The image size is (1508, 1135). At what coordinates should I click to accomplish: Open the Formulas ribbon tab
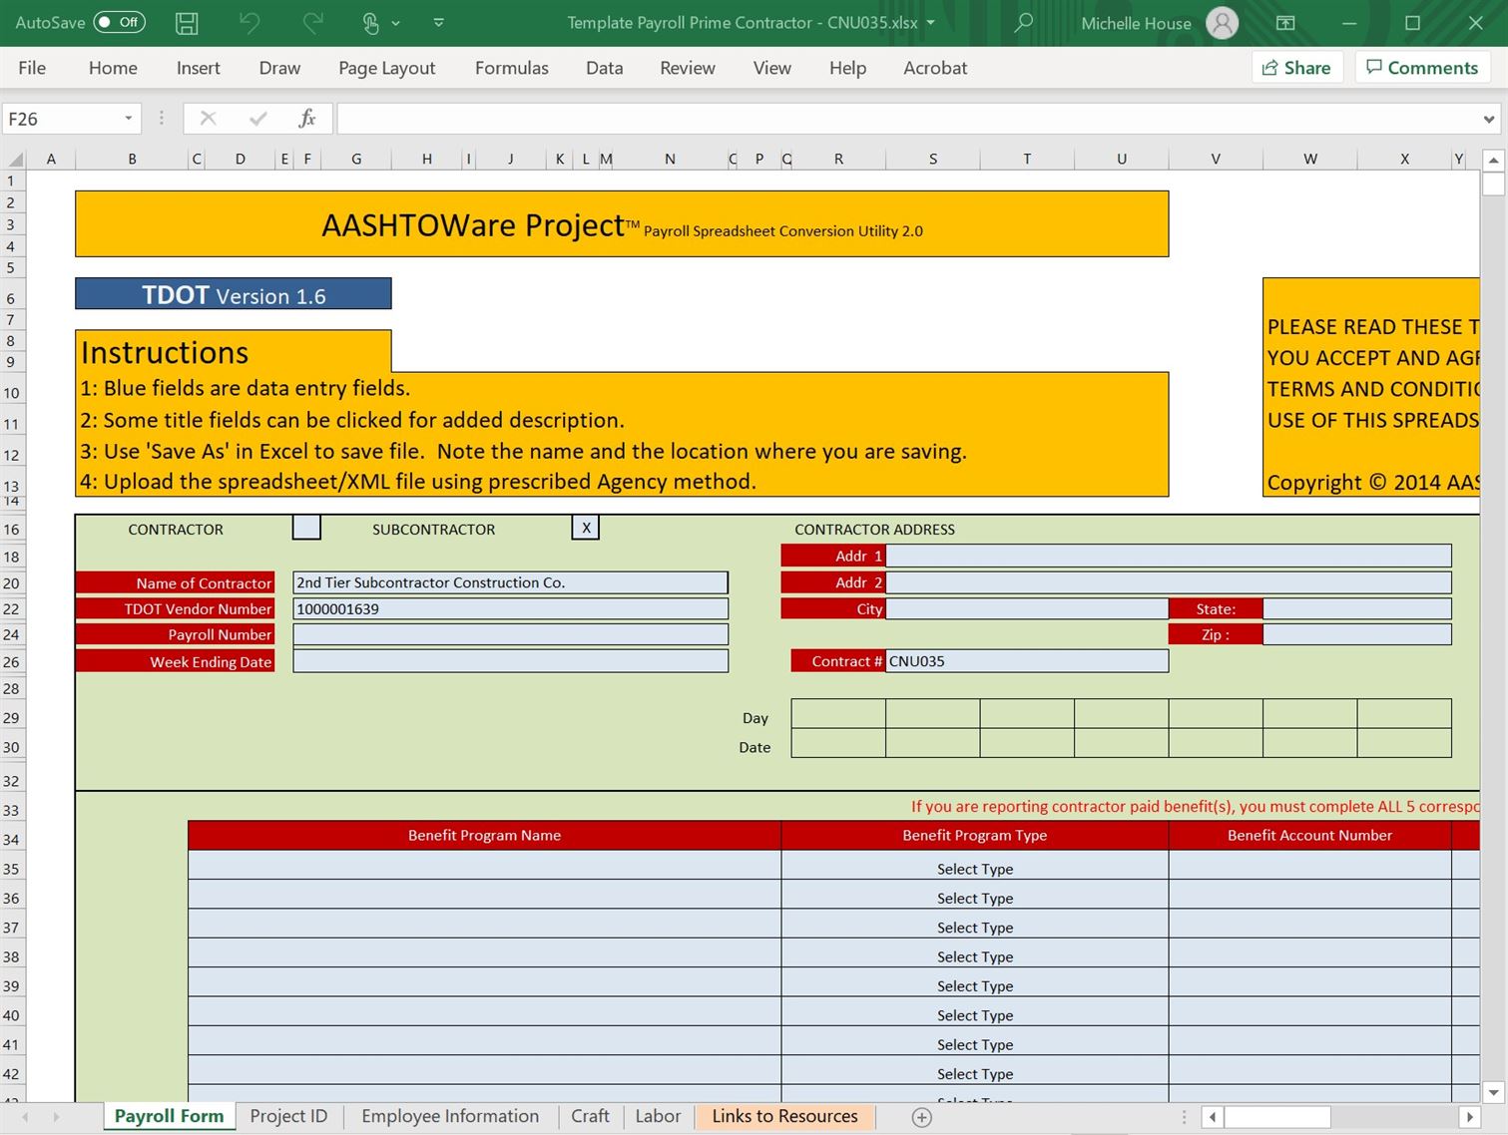point(512,68)
